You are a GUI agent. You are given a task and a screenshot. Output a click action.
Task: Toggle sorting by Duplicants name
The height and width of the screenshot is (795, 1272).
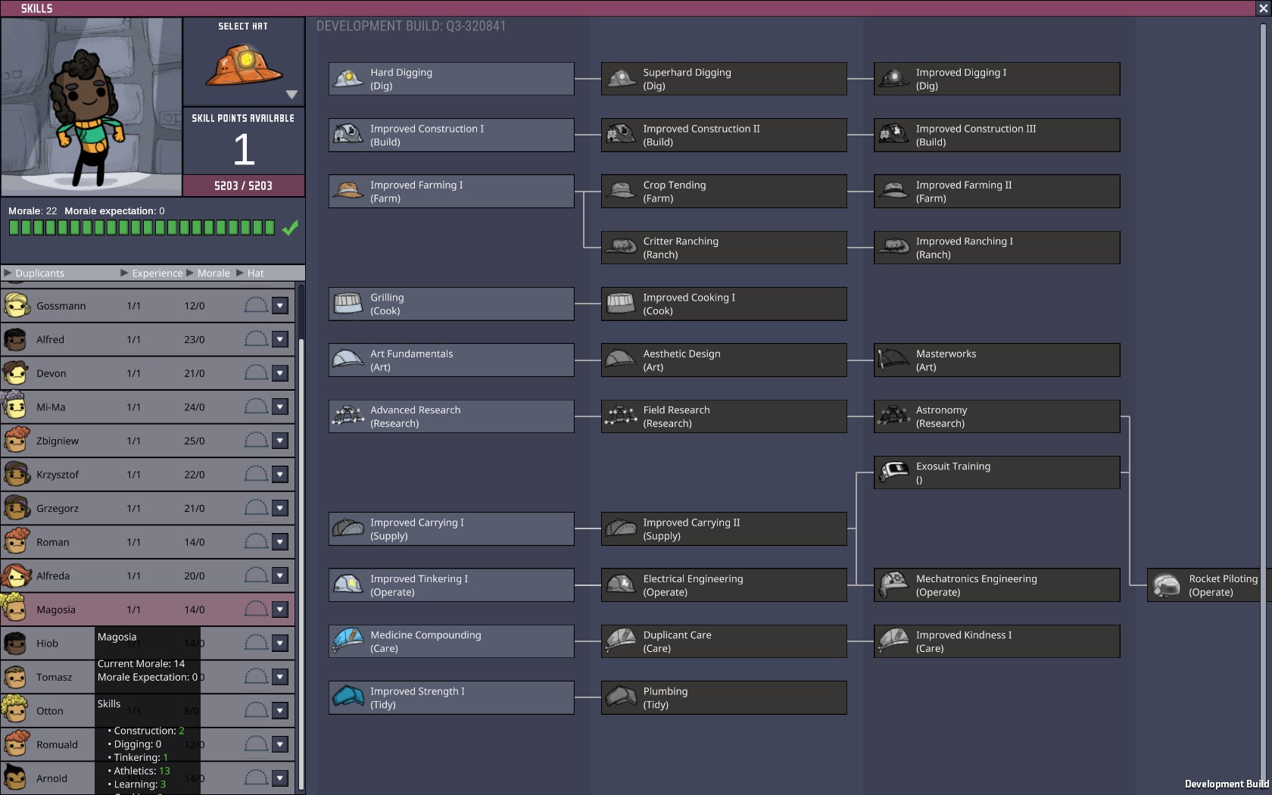click(39, 273)
